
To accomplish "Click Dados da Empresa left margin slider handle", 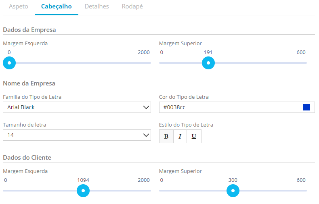I will (9, 63).
